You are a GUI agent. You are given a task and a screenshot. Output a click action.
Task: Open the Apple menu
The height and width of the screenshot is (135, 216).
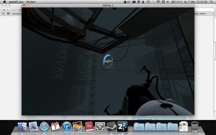tap(4, 2)
